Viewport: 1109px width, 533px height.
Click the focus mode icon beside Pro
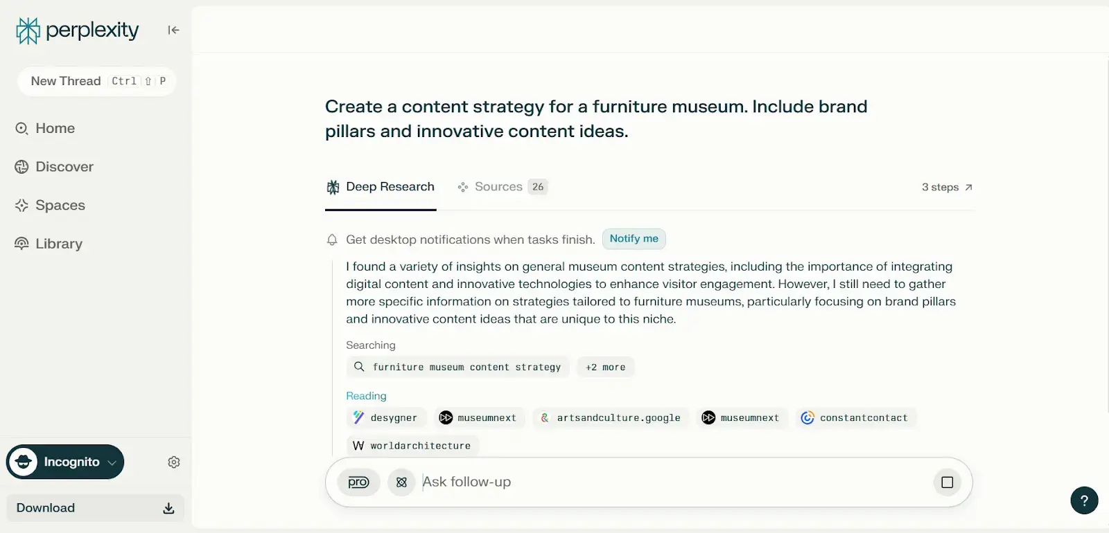pyautogui.click(x=401, y=482)
